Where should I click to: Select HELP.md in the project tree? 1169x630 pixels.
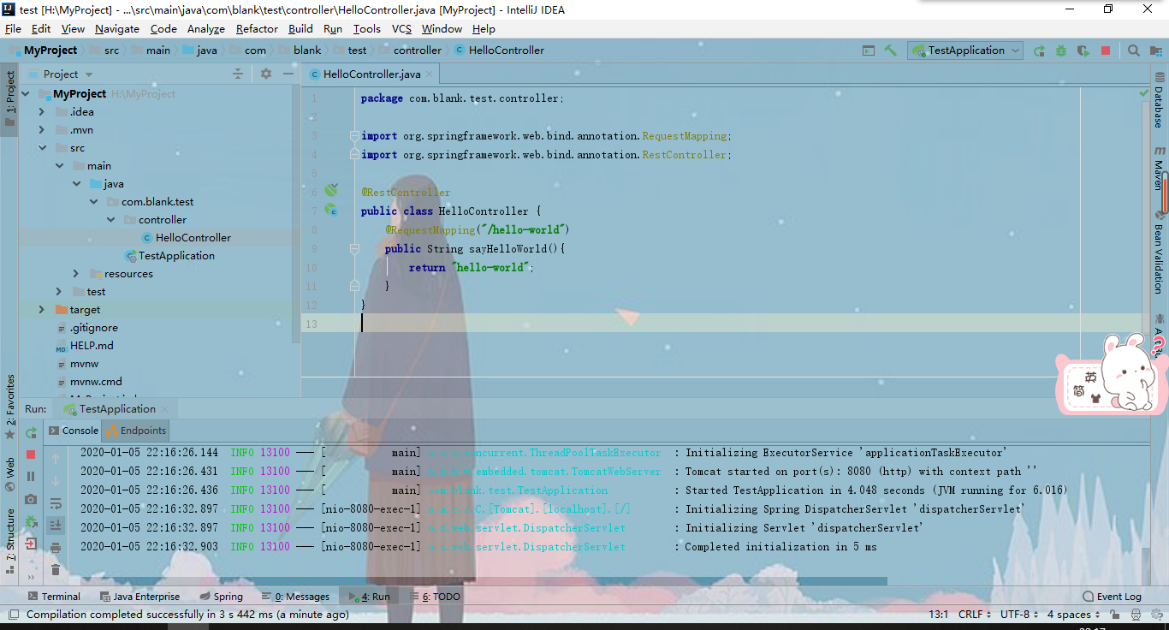point(92,346)
